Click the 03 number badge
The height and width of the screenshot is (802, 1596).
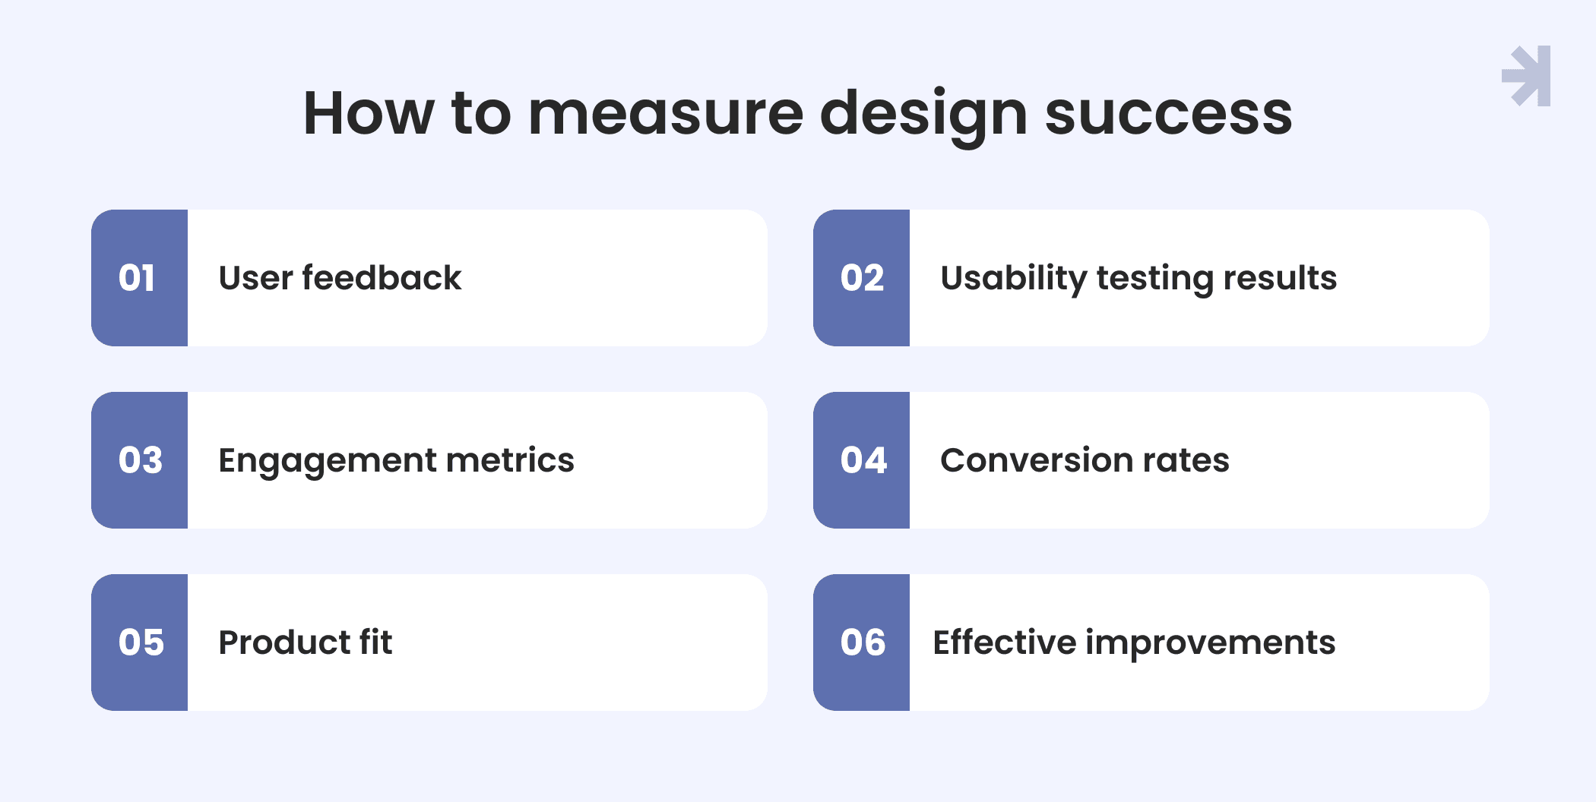139,460
